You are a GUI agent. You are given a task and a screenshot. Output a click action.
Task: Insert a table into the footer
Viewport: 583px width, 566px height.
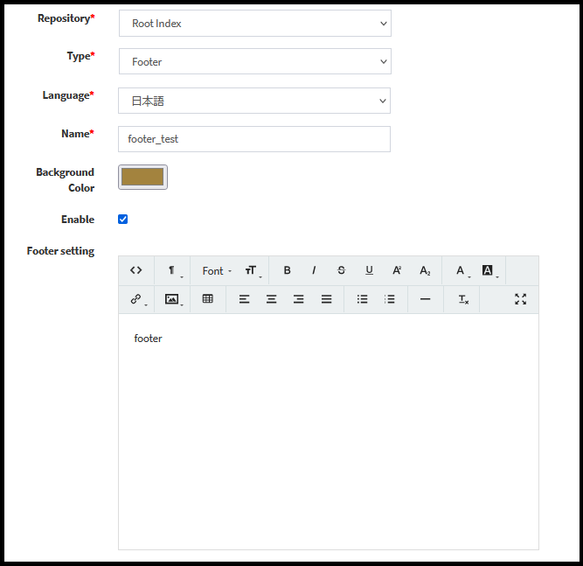pos(207,299)
